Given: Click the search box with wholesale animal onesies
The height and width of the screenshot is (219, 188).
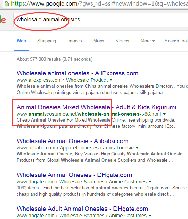Looking at the screenshot, I should pyautogui.click(x=101, y=20).
